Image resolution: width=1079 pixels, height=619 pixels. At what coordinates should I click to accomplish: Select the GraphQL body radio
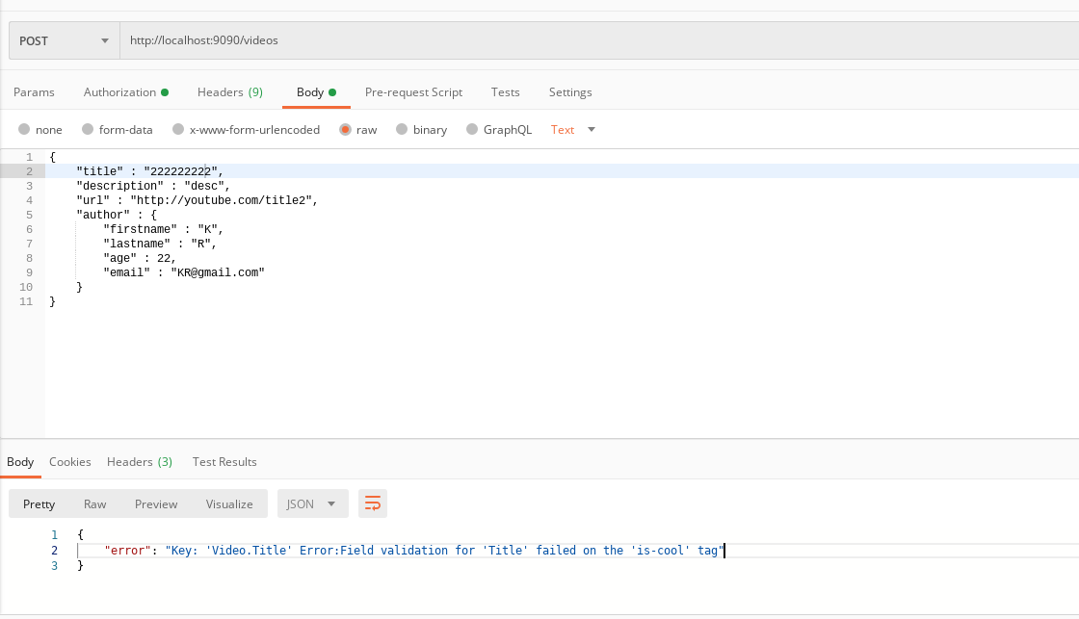[x=472, y=130]
